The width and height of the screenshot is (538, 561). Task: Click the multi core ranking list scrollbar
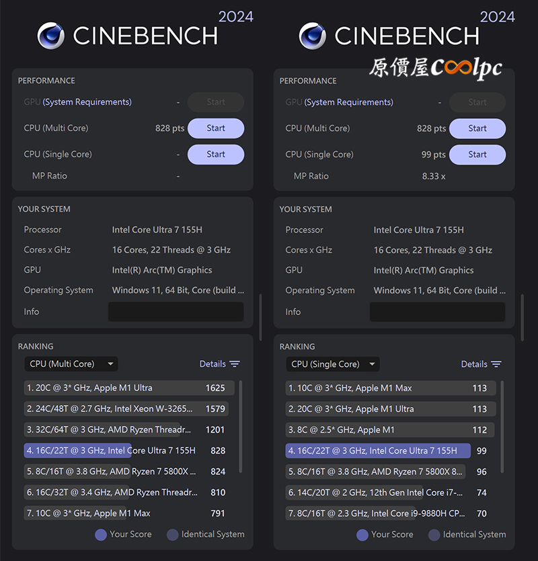tap(240, 427)
